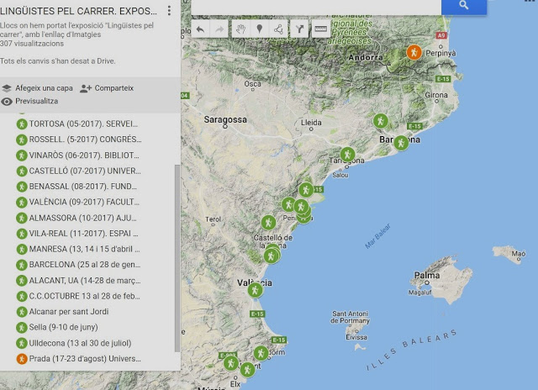Click the green marker near Benidorm
The width and height of the screenshot is (538, 390).
tap(261, 353)
